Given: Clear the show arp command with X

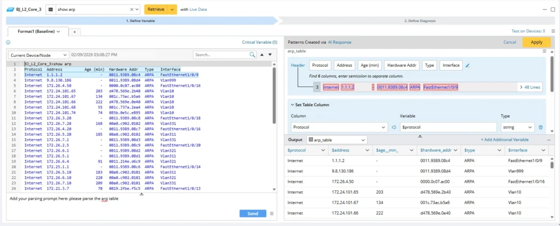Looking at the screenshot, I should pyautogui.click(x=132, y=9).
